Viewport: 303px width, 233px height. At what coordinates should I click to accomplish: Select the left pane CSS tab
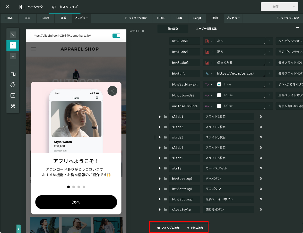click(28, 18)
